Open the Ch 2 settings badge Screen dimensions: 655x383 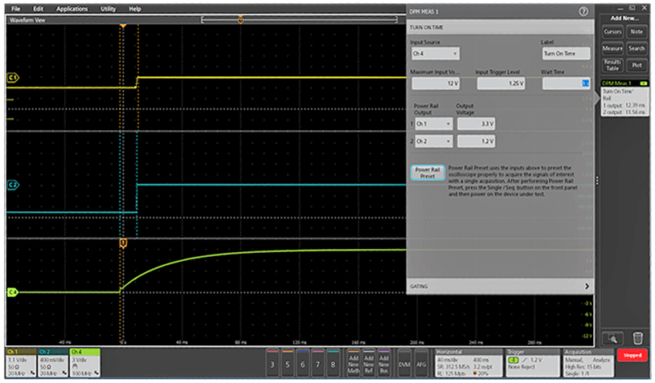point(52,363)
